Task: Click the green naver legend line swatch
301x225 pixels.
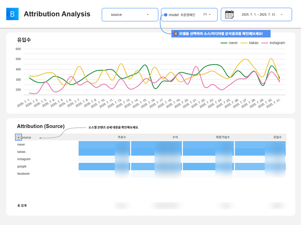Action: tap(224, 43)
